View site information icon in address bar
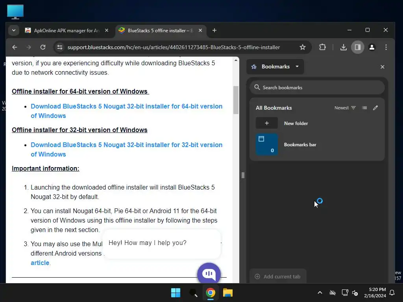Viewport: 403px width, 302px height. point(60,47)
